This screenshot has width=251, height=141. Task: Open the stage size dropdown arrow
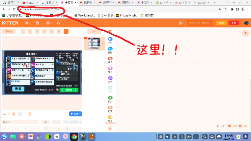[8, 114]
